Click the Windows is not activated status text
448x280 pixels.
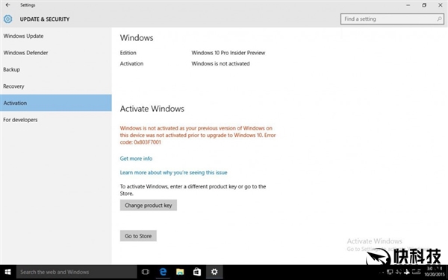pyautogui.click(x=220, y=63)
